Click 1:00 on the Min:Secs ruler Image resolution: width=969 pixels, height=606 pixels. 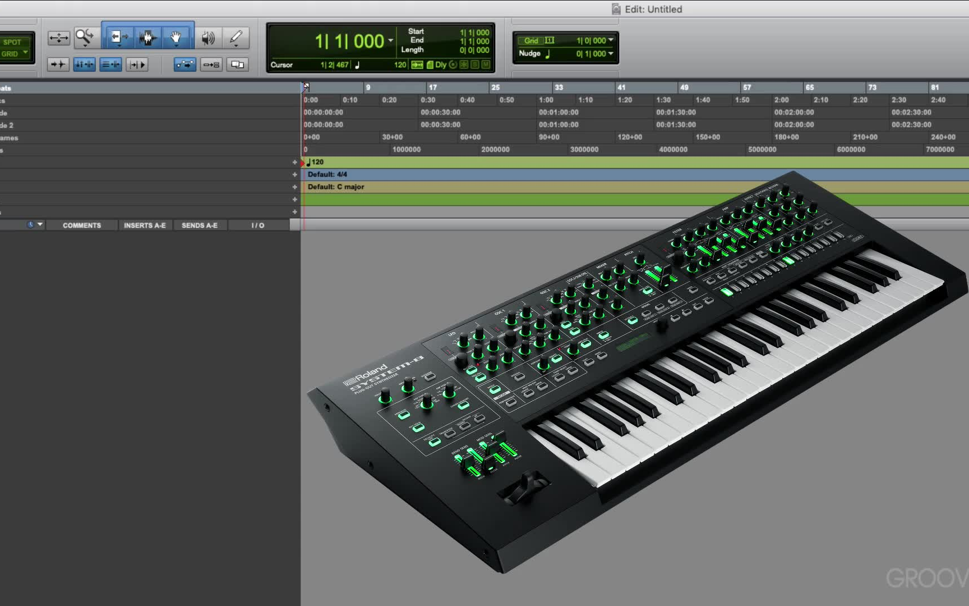point(546,100)
